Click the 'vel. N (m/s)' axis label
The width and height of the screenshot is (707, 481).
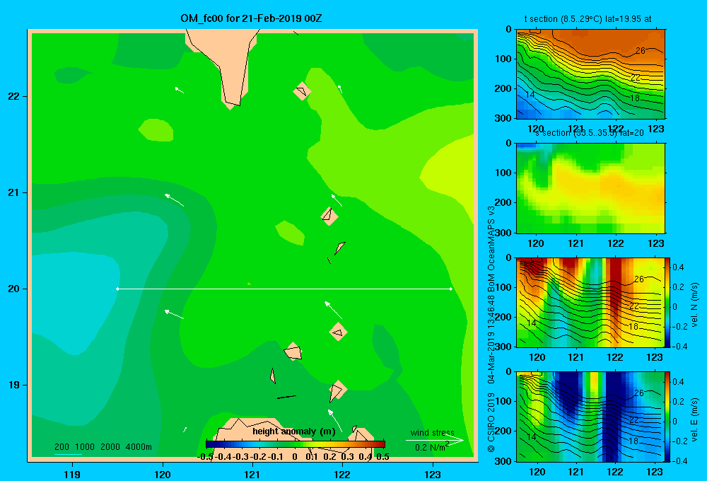tap(695, 305)
